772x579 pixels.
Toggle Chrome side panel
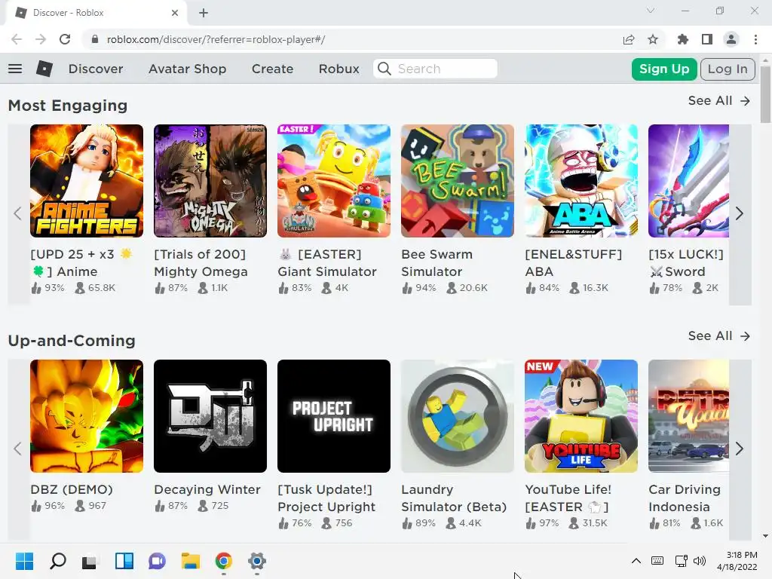tap(707, 39)
